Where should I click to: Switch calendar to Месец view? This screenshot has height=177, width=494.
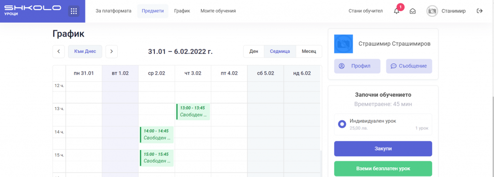tap(309, 51)
